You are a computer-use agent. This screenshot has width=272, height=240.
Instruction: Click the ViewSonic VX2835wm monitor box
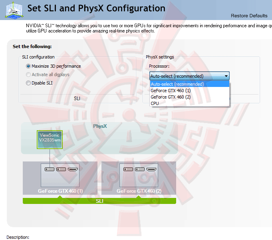click(x=50, y=139)
